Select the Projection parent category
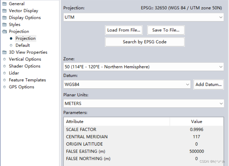 tap(19, 31)
